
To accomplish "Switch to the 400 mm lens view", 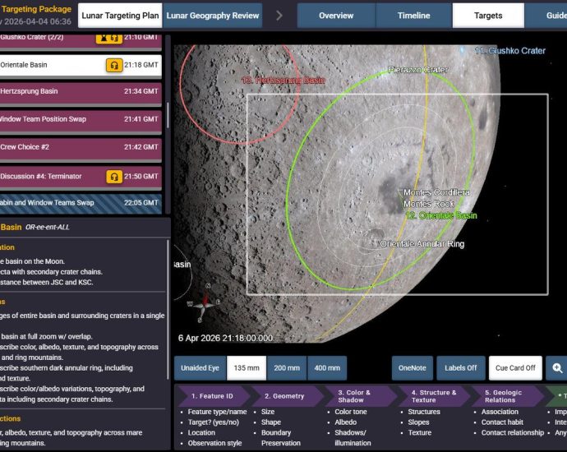I will [x=327, y=368].
